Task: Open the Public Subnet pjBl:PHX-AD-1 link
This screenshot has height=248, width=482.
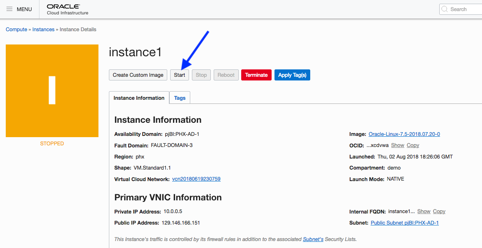Action: coord(404,223)
